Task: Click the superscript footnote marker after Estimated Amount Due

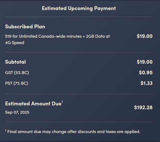Action: click(62, 102)
